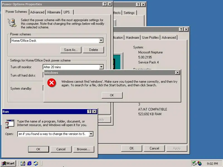Open User Profiles tab in System Properties
The image size is (223, 167).
coord(150,38)
